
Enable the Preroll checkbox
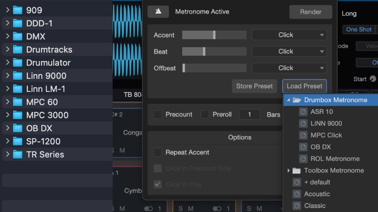[205, 115]
